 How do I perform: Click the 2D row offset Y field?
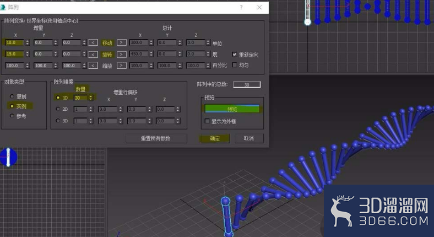pyautogui.click(x=137, y=109)
